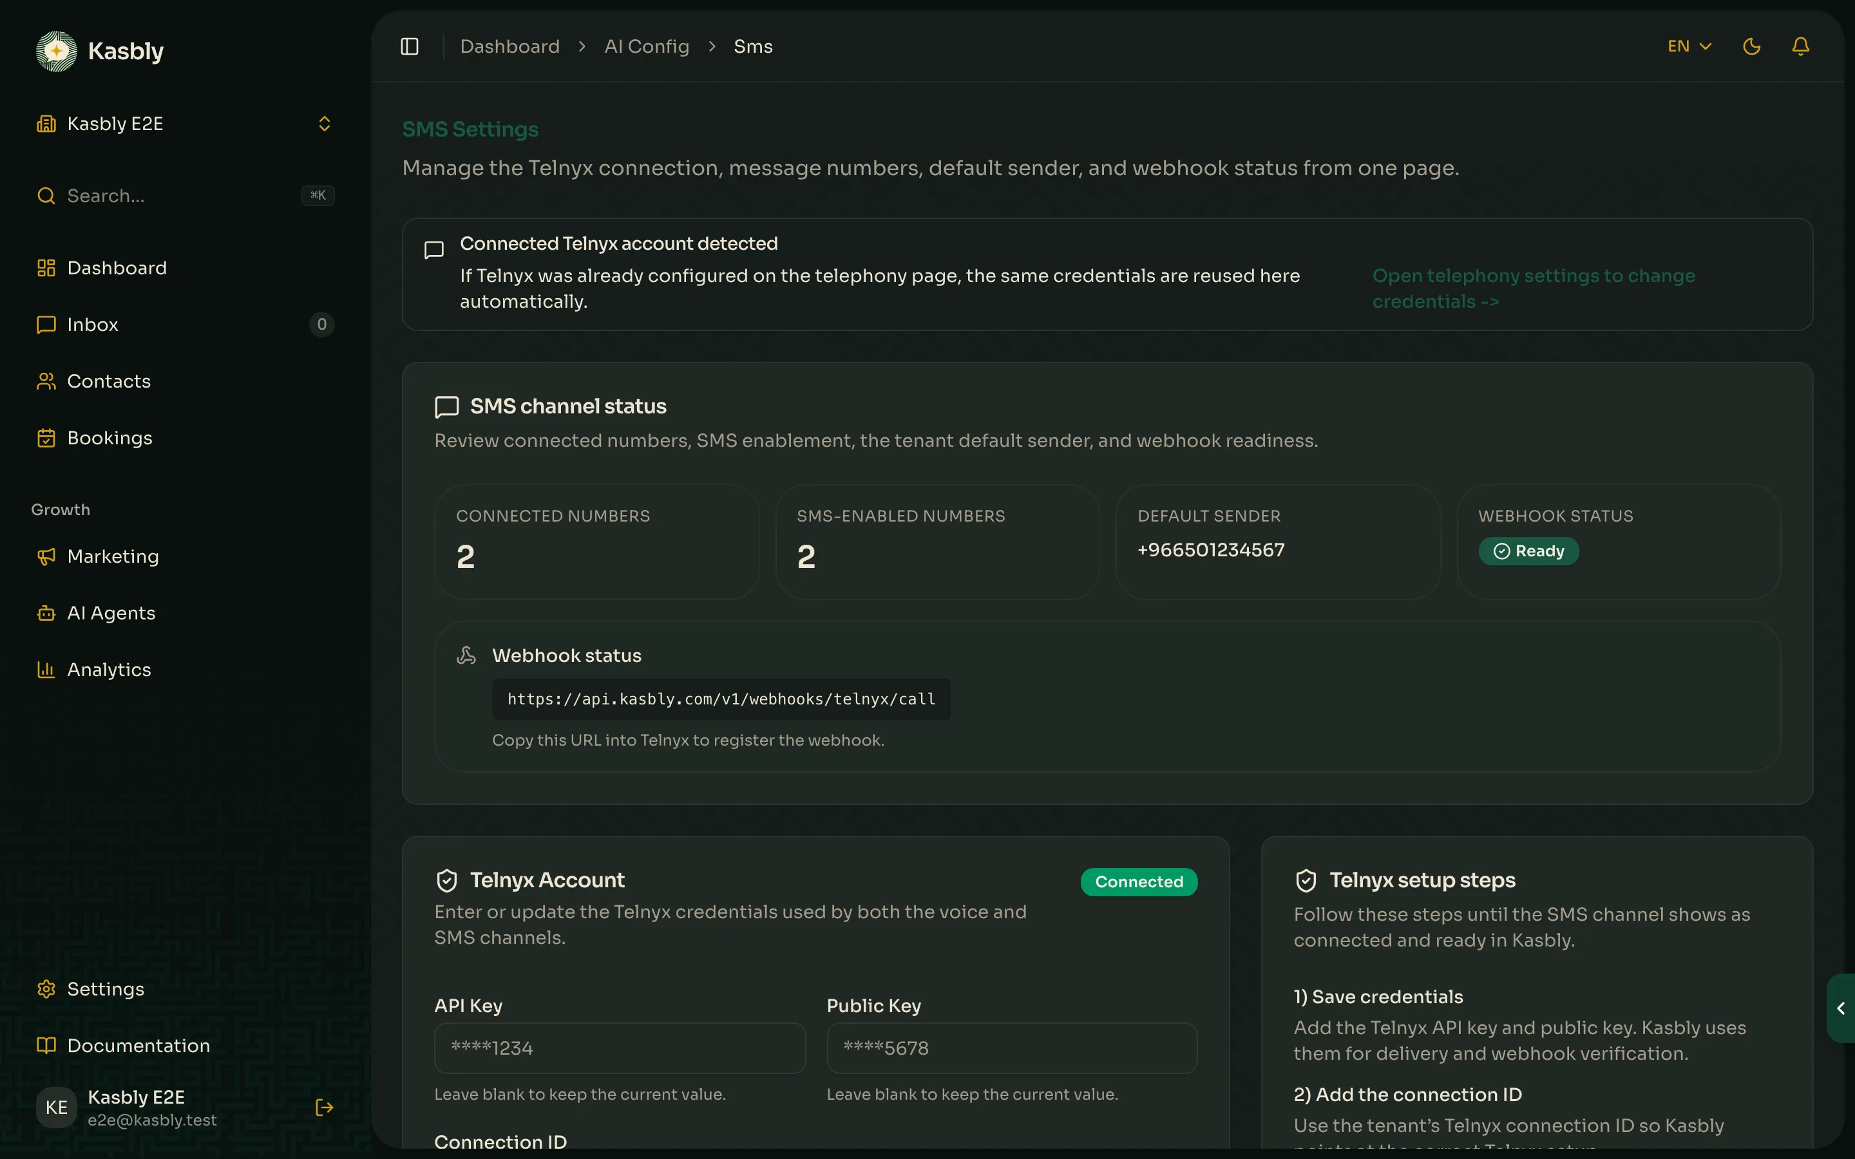Open Analytics from the sidebar
The width and height of the screenshot is (1855, 1159).
pyautogui.click(x=185, y=669)
